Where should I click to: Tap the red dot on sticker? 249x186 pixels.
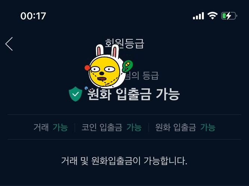click(x=87, y=68)
